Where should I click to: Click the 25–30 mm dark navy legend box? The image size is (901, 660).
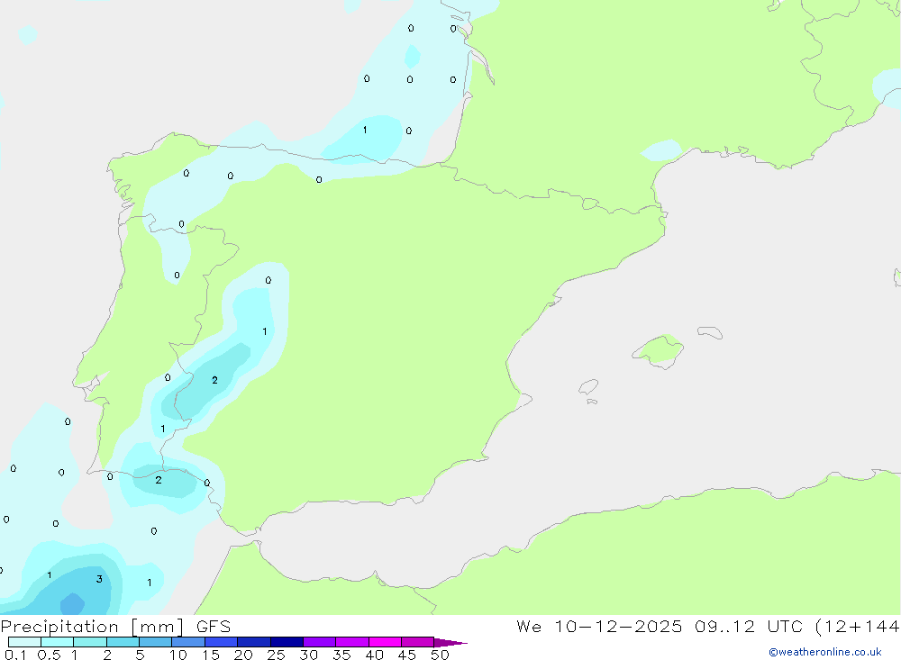(x=287, y=642)
